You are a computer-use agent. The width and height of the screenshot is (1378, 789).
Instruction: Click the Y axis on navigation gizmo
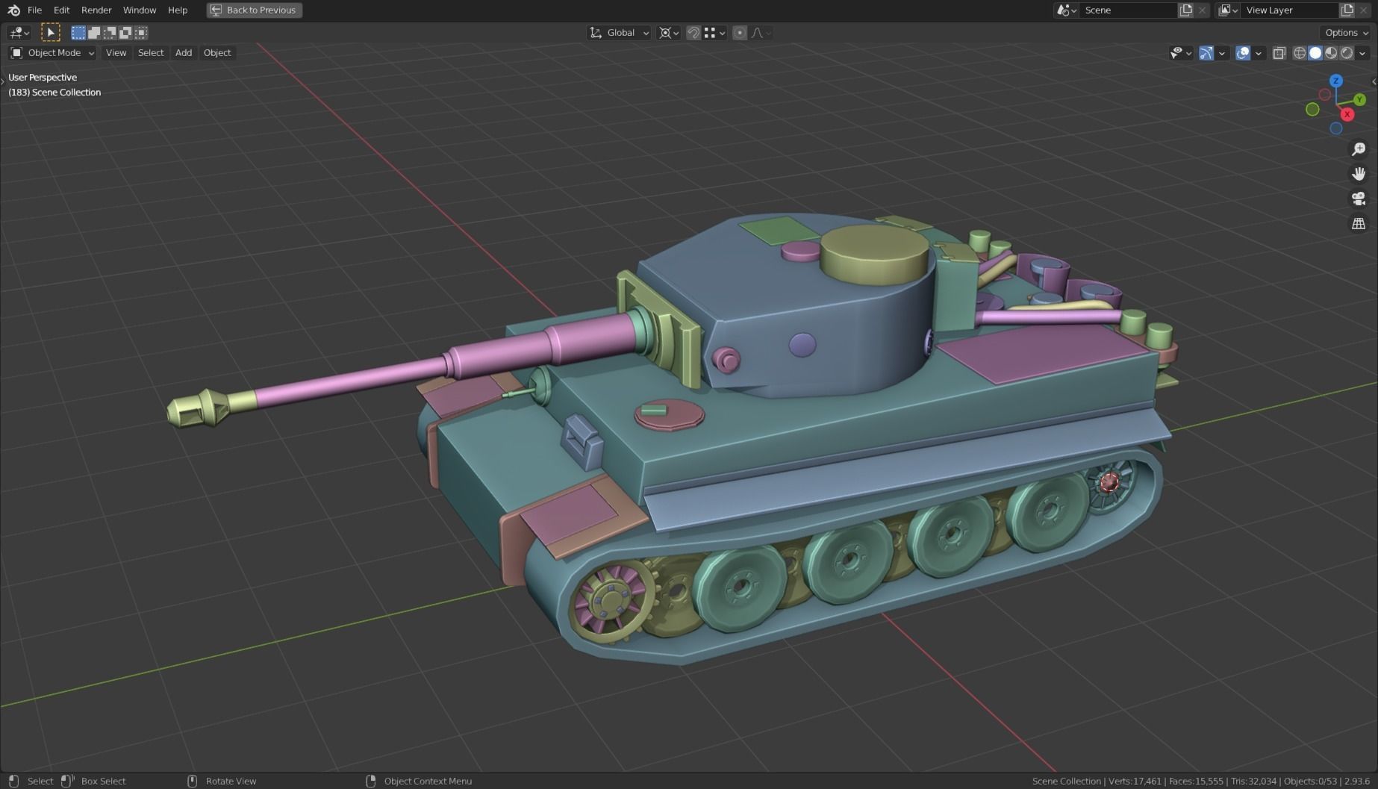point(1359,99)
